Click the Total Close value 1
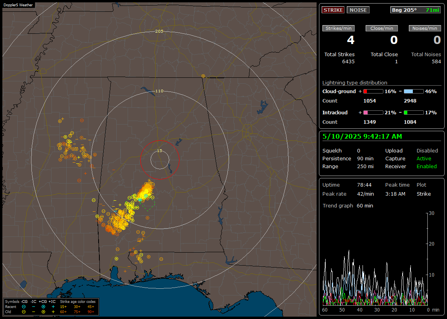This screenshot has width=447, height=319. (x=396, y=62)
